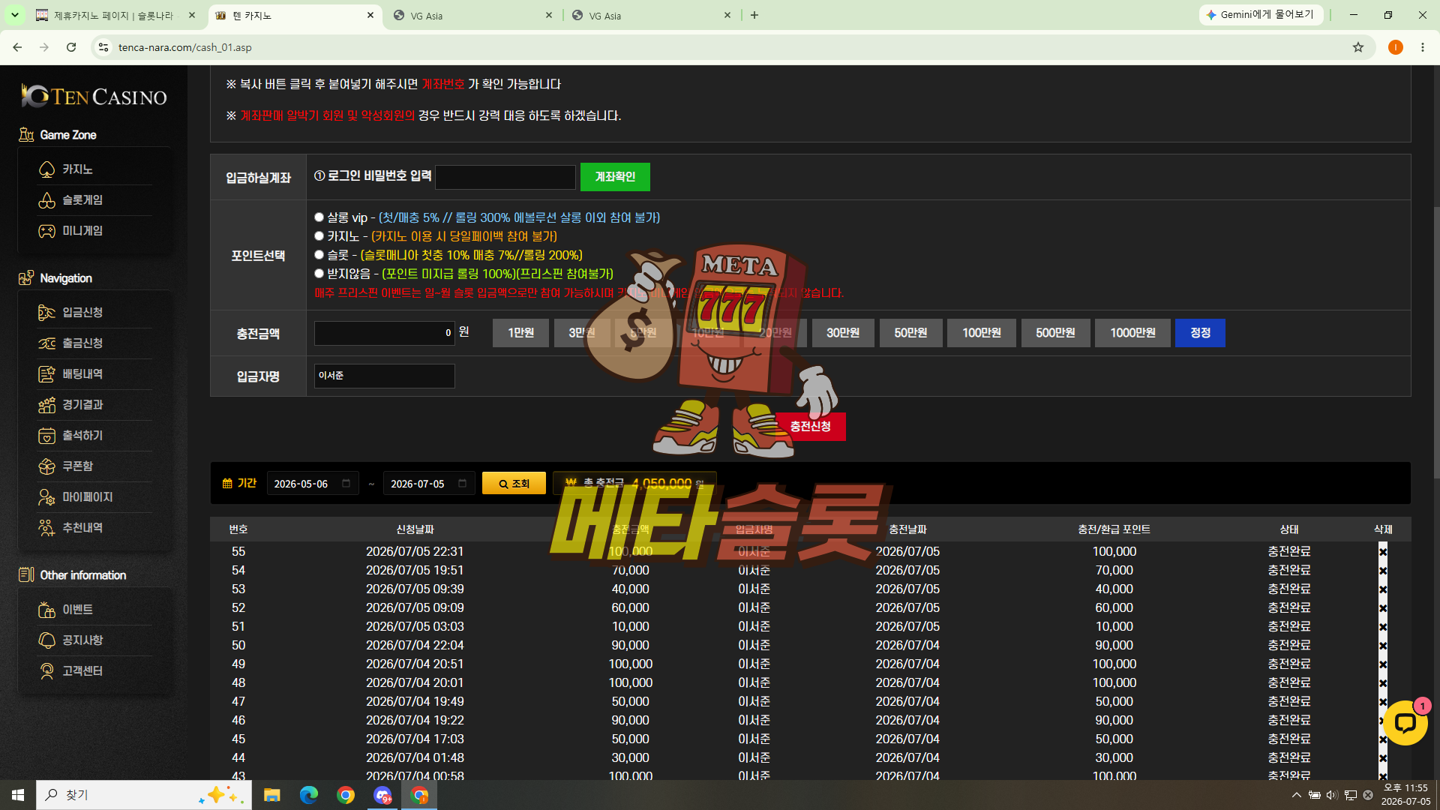Click the yellow 조회 search button
This screenshot has height=810, width=1440.
coord(514,484)
